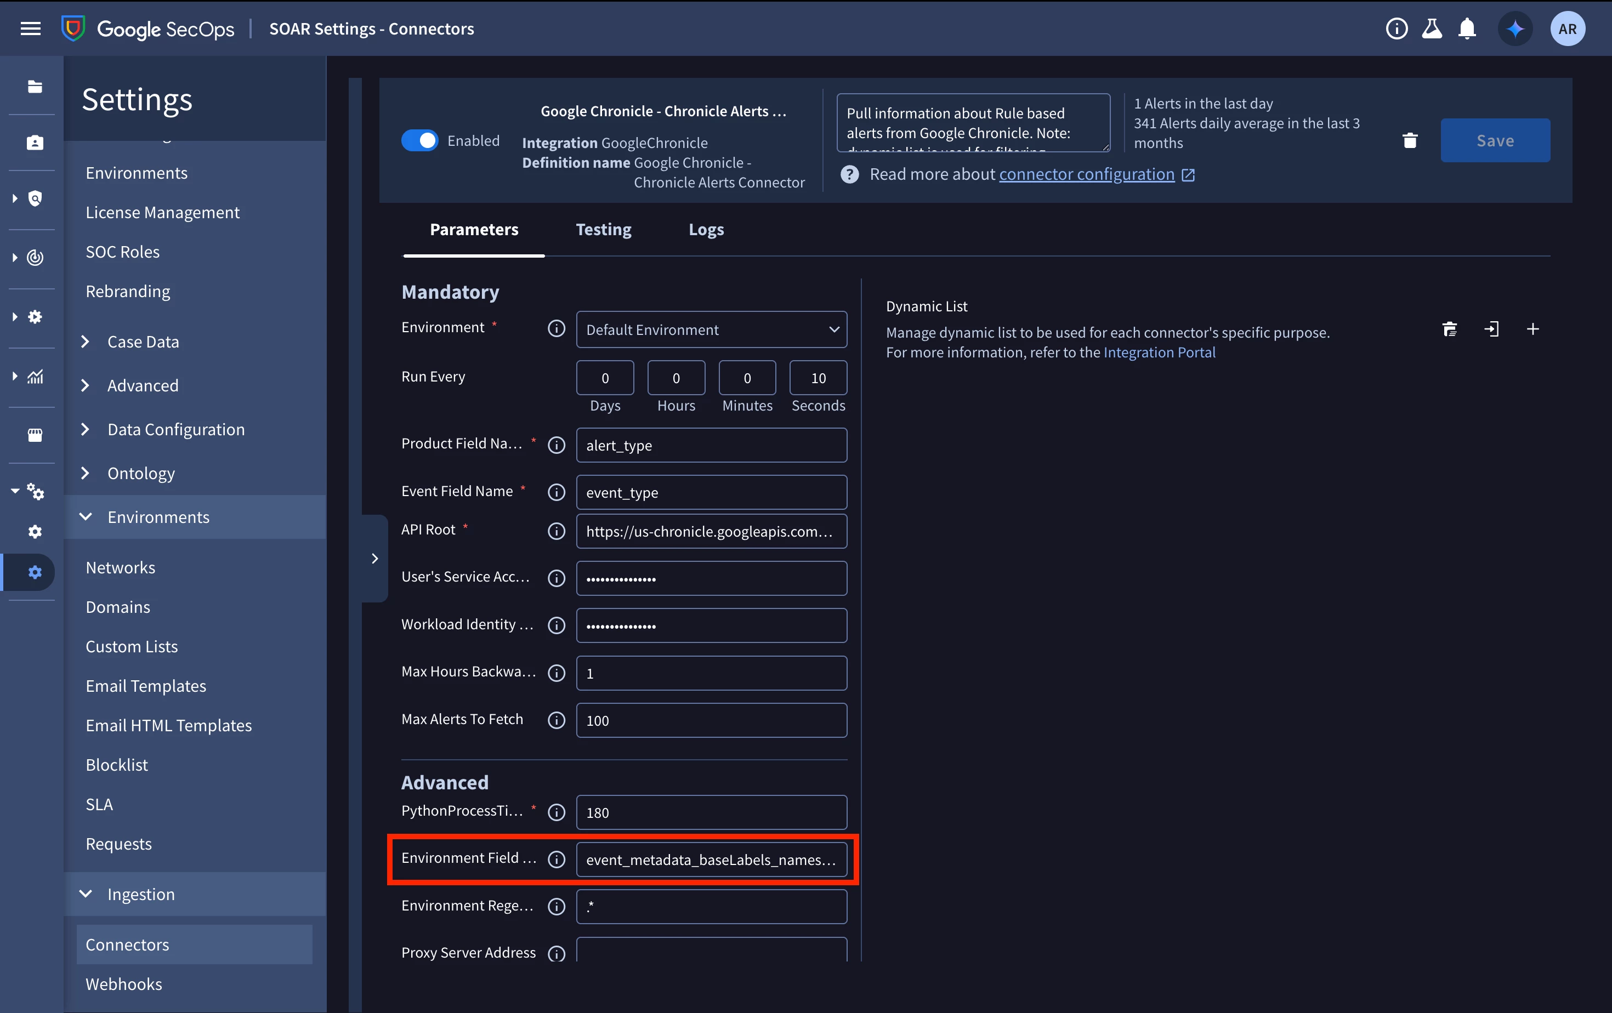
Task: Click the Dynamic List import icon
Action: 1491,329
